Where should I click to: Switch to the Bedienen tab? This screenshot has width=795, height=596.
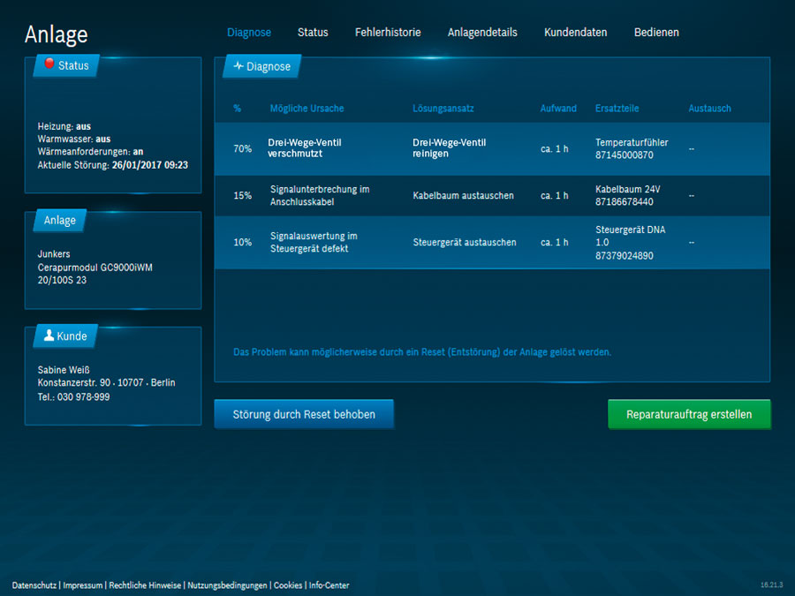[x=656, y=33]
